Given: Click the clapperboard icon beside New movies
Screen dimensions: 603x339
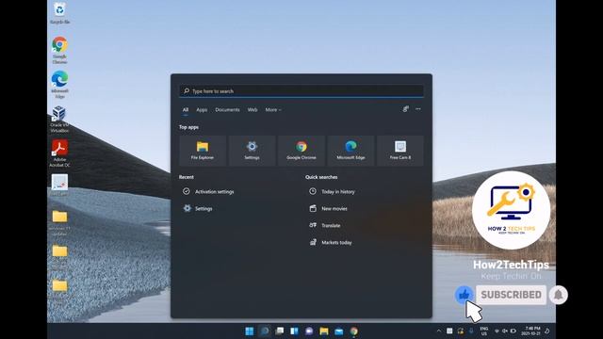Looking at the screenshot, I should (313, 208).
